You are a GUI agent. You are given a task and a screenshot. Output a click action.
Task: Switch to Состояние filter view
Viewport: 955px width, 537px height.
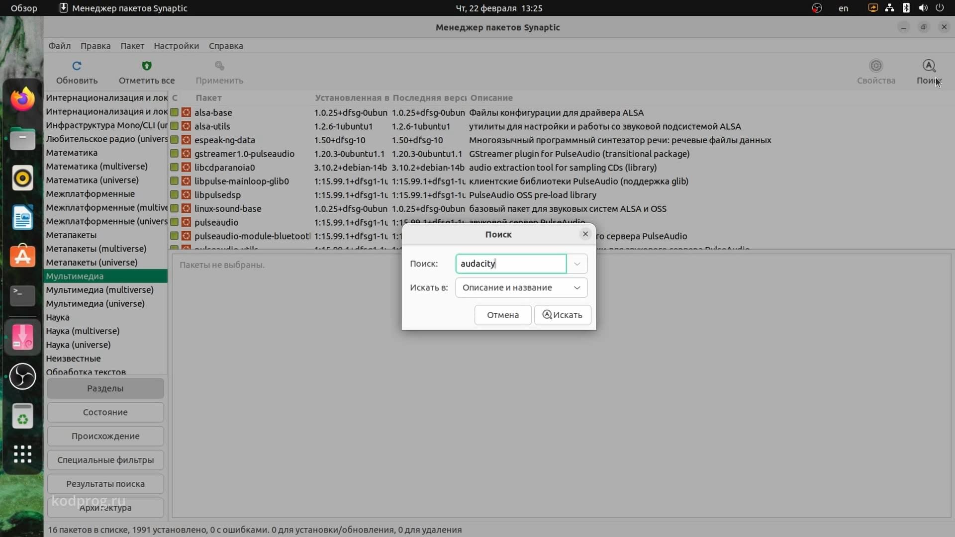(x=105, y=412)
